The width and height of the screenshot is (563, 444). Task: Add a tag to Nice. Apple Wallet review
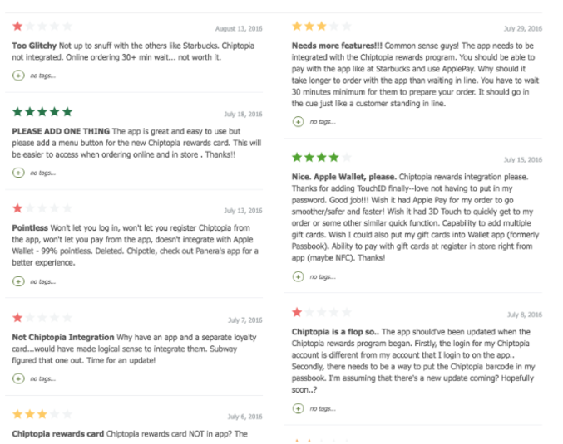[x=298, y=276]
